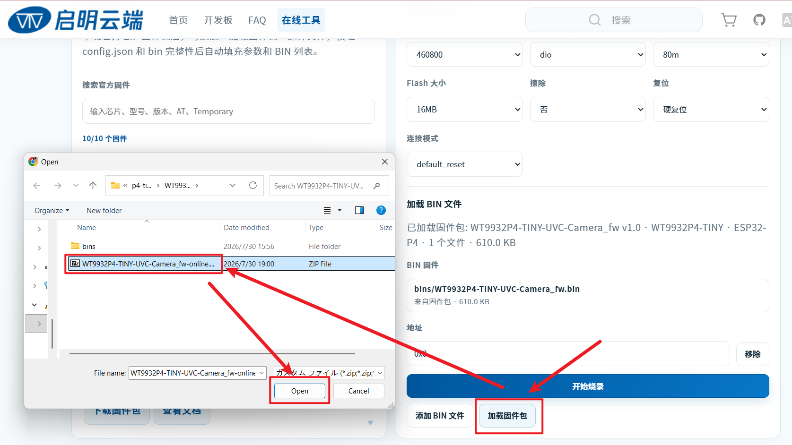Click the 10/10 个固件 text
792x445 pixels.
104,138
